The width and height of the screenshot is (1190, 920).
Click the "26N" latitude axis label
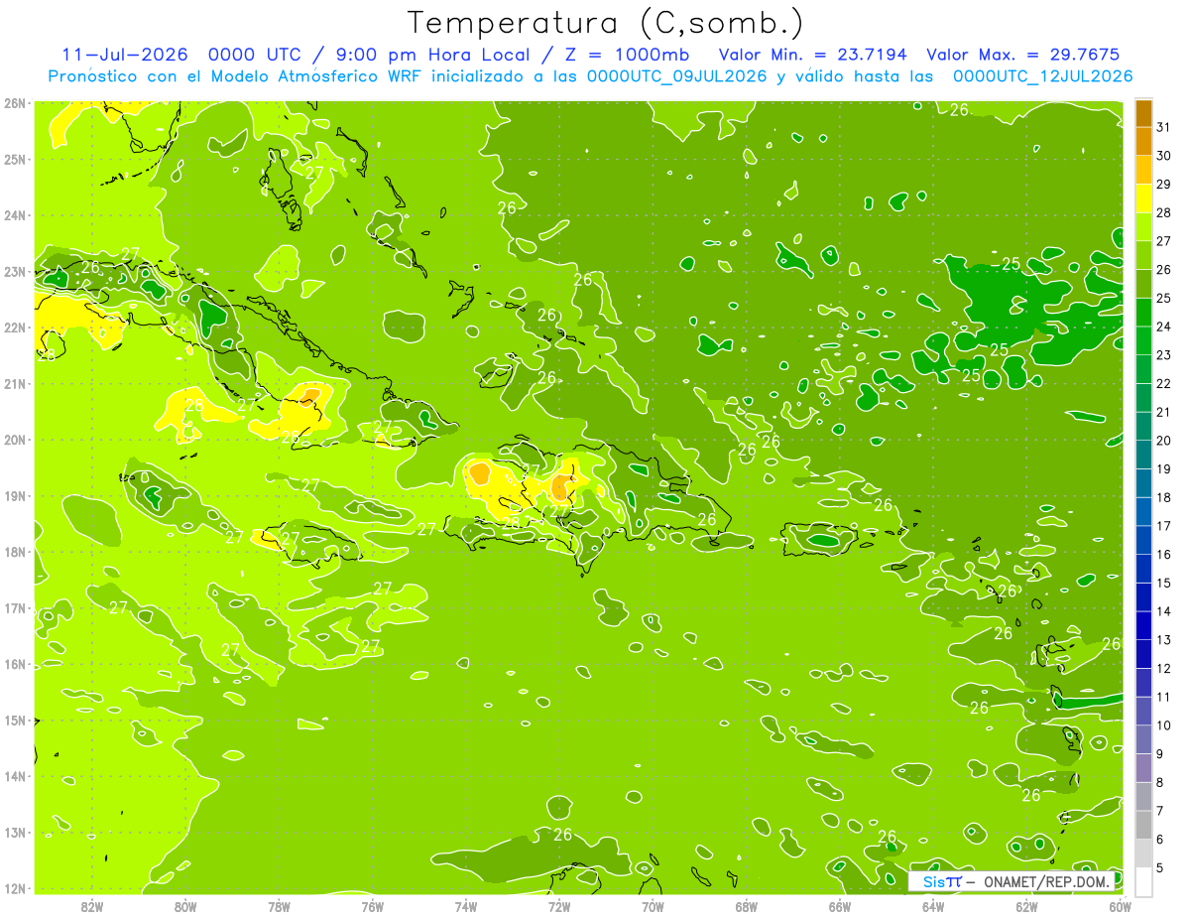click(x=15, y=103)
